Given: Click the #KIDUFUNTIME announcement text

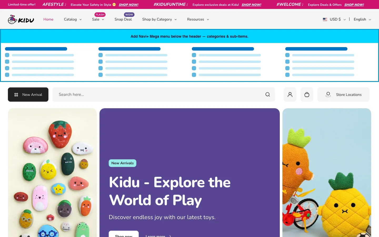Looking at the screenshot, I should pos(171,4).
